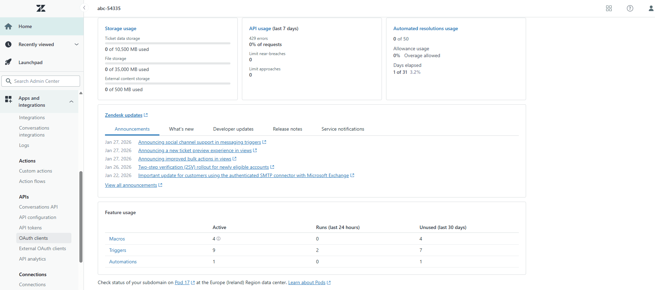Open the Zendesk products grid icon

point(609,8)
